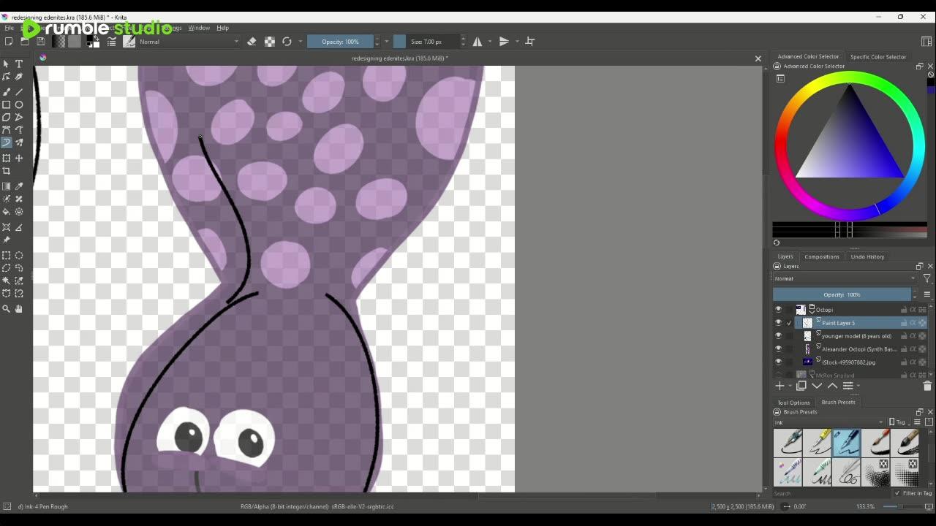Select the Measure tool
The image size is (936, 526).
(x=19, y=227)
